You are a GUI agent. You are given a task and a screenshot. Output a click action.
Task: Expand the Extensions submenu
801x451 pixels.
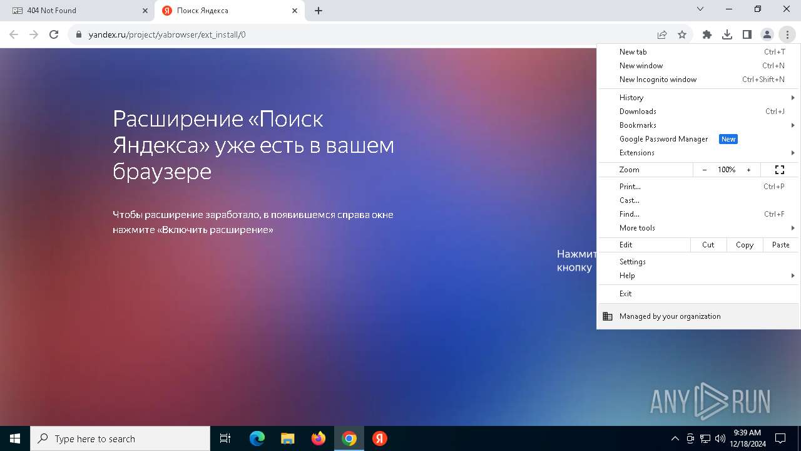coord(698,153)
